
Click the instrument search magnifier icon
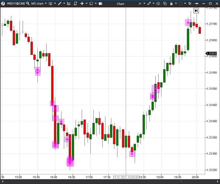click(28, 4)
